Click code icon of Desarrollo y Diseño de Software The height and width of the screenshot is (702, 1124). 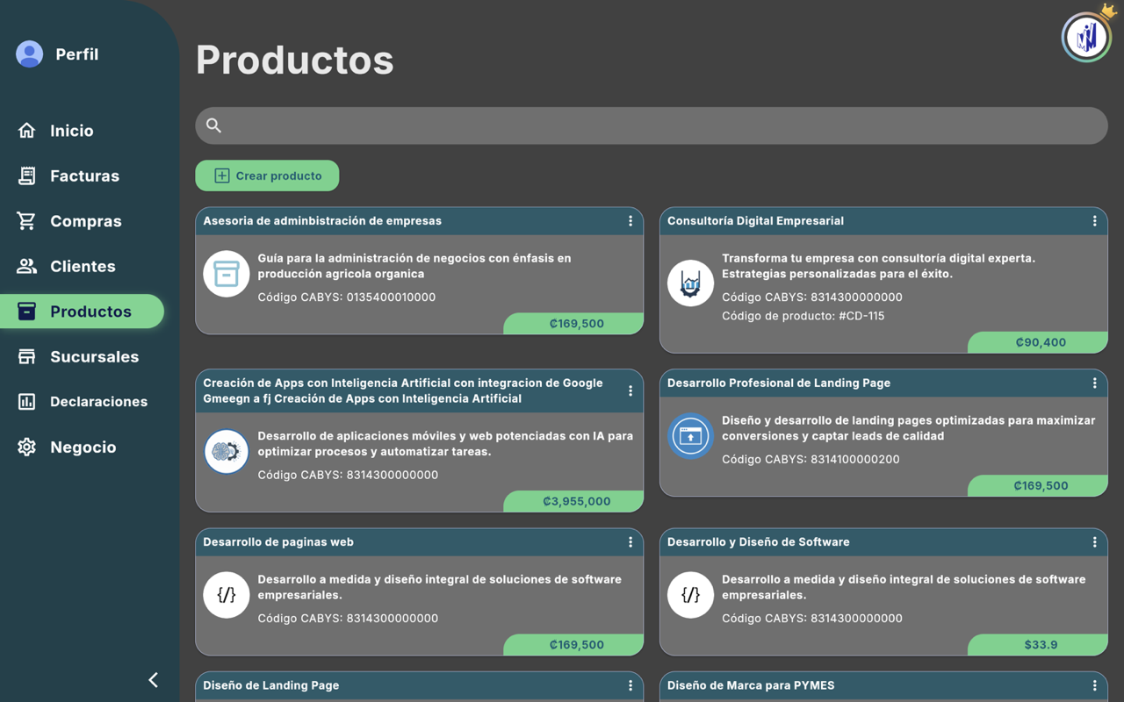[690, 595]
